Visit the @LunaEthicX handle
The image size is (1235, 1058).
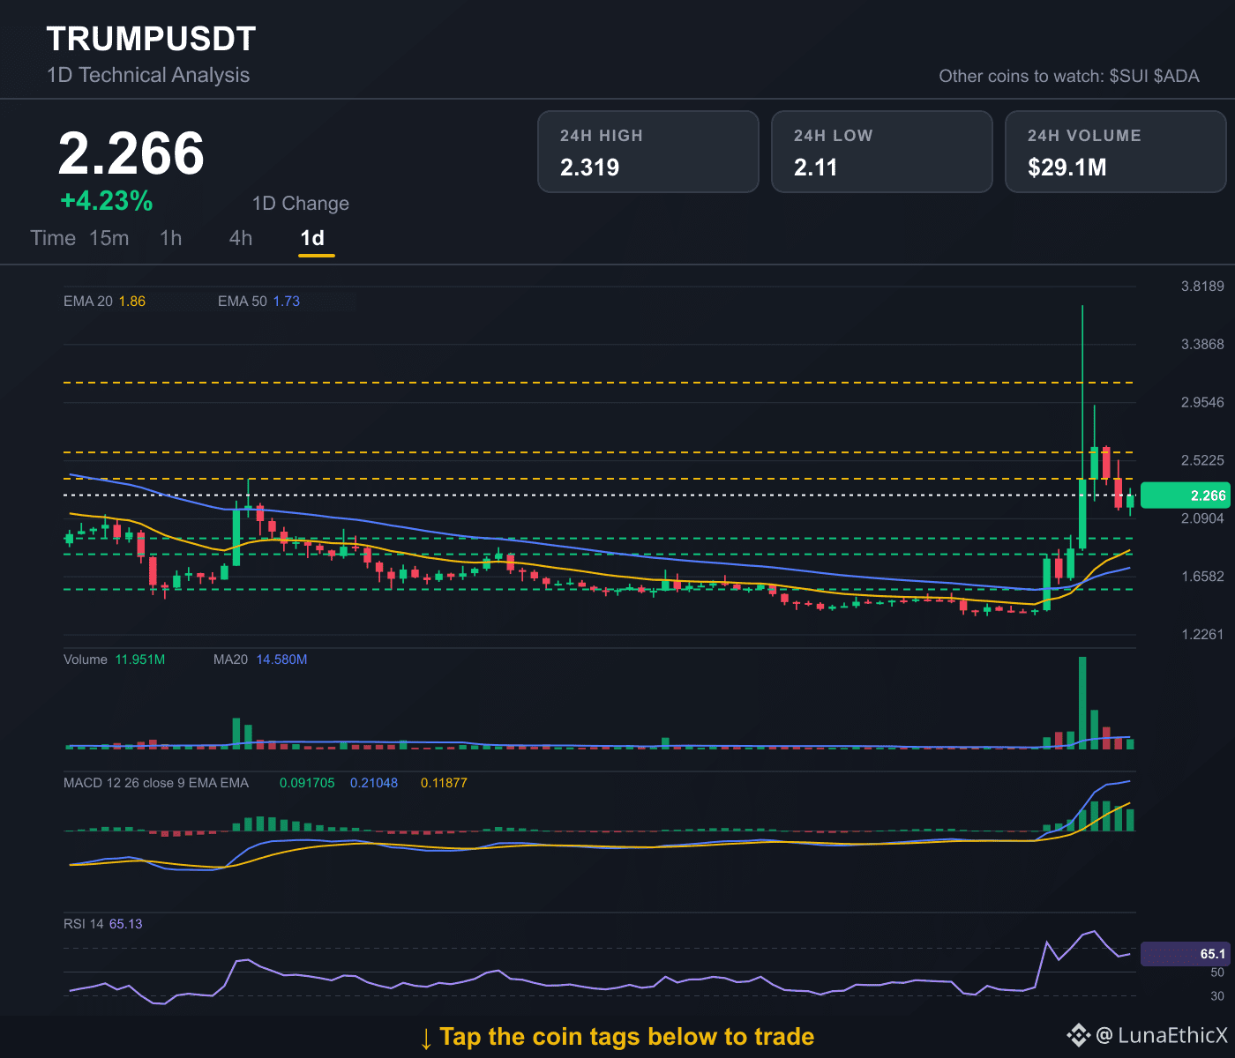(1161, 1035)
